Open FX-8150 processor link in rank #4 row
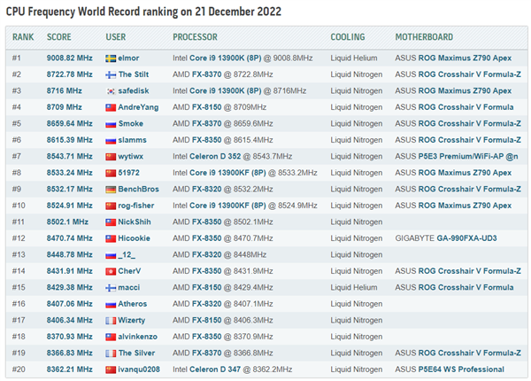 click(206, 107)
